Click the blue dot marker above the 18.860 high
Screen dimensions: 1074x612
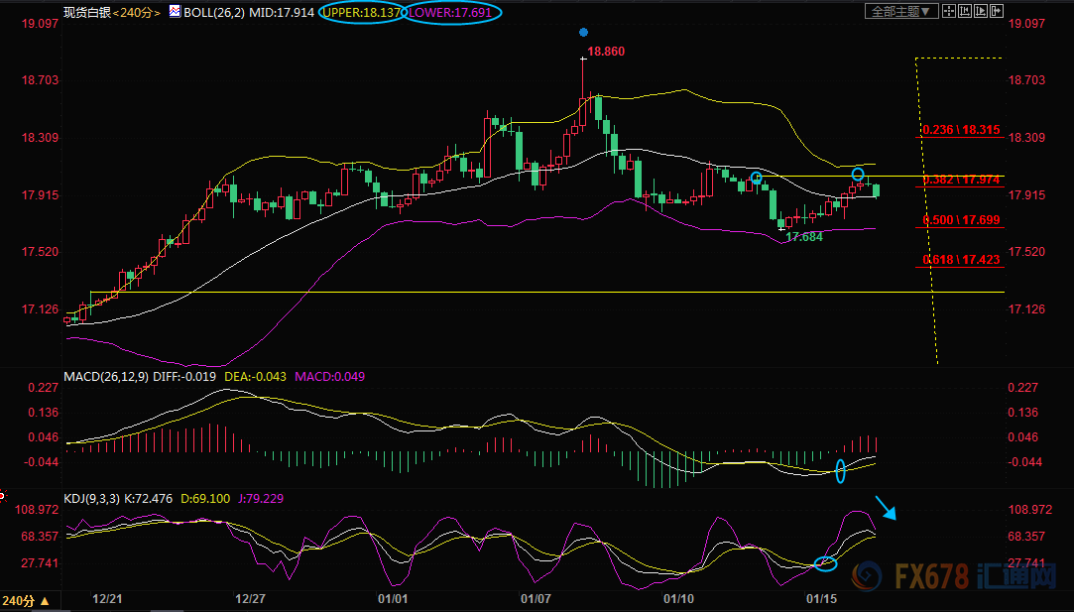[x=583, y=32]
